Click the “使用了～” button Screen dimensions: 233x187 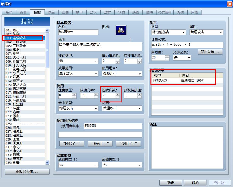tap(128, 144)
